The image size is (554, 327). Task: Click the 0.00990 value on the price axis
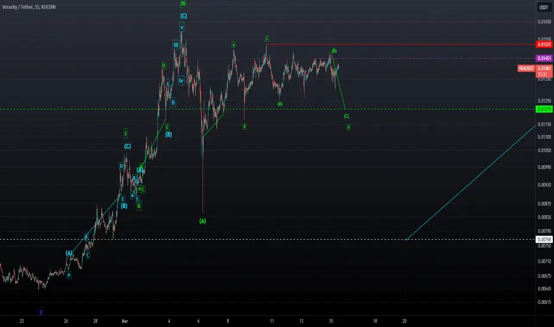point(544,167)
